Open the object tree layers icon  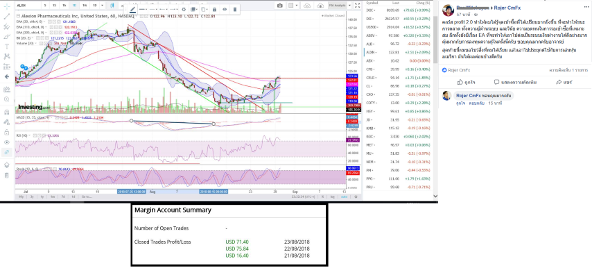pos(6,165)
